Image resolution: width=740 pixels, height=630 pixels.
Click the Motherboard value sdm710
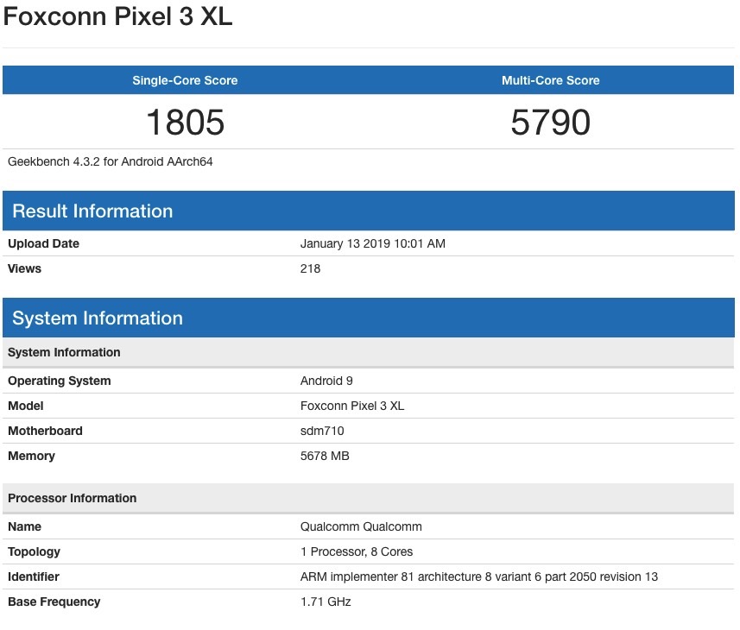click(322, 431)
